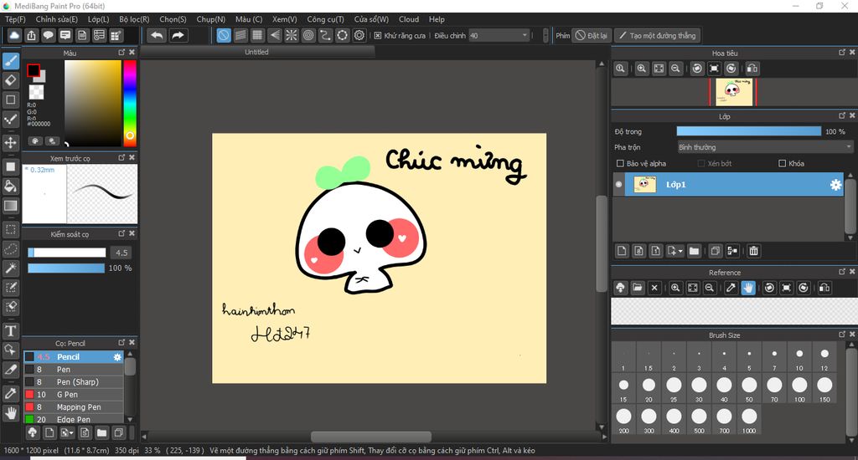Click the brush size 4.5 value field
Image resolution: width=858 pixels, height=460 pixels.
(121, 253)
